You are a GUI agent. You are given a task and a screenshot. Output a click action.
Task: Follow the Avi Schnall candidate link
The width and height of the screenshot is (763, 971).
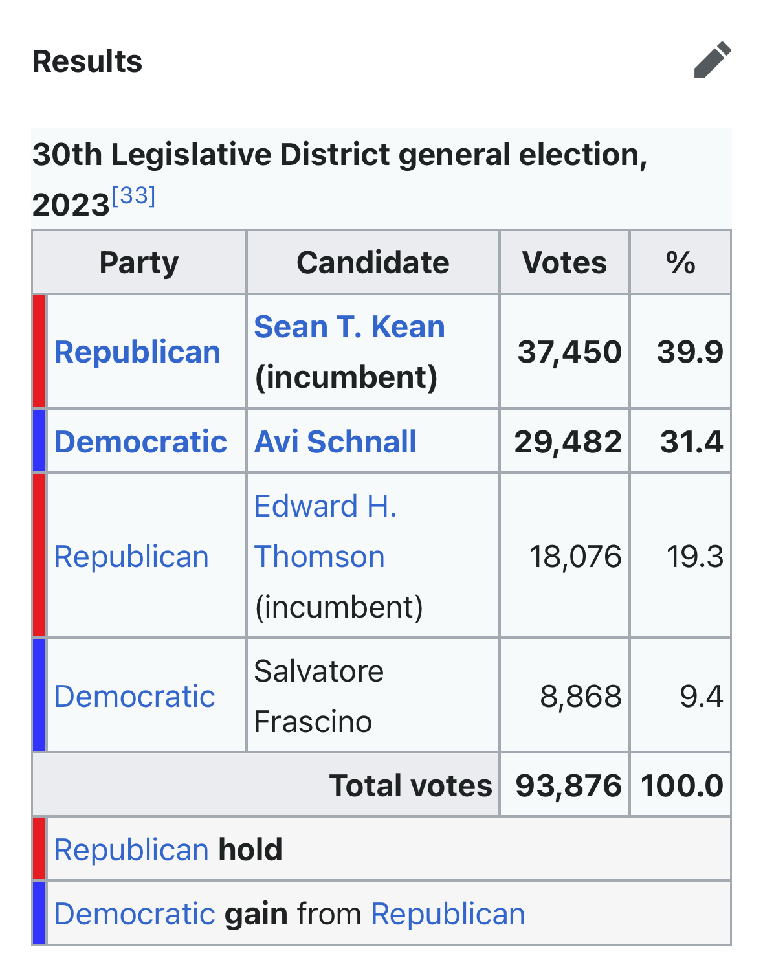[x=335, y=442]
